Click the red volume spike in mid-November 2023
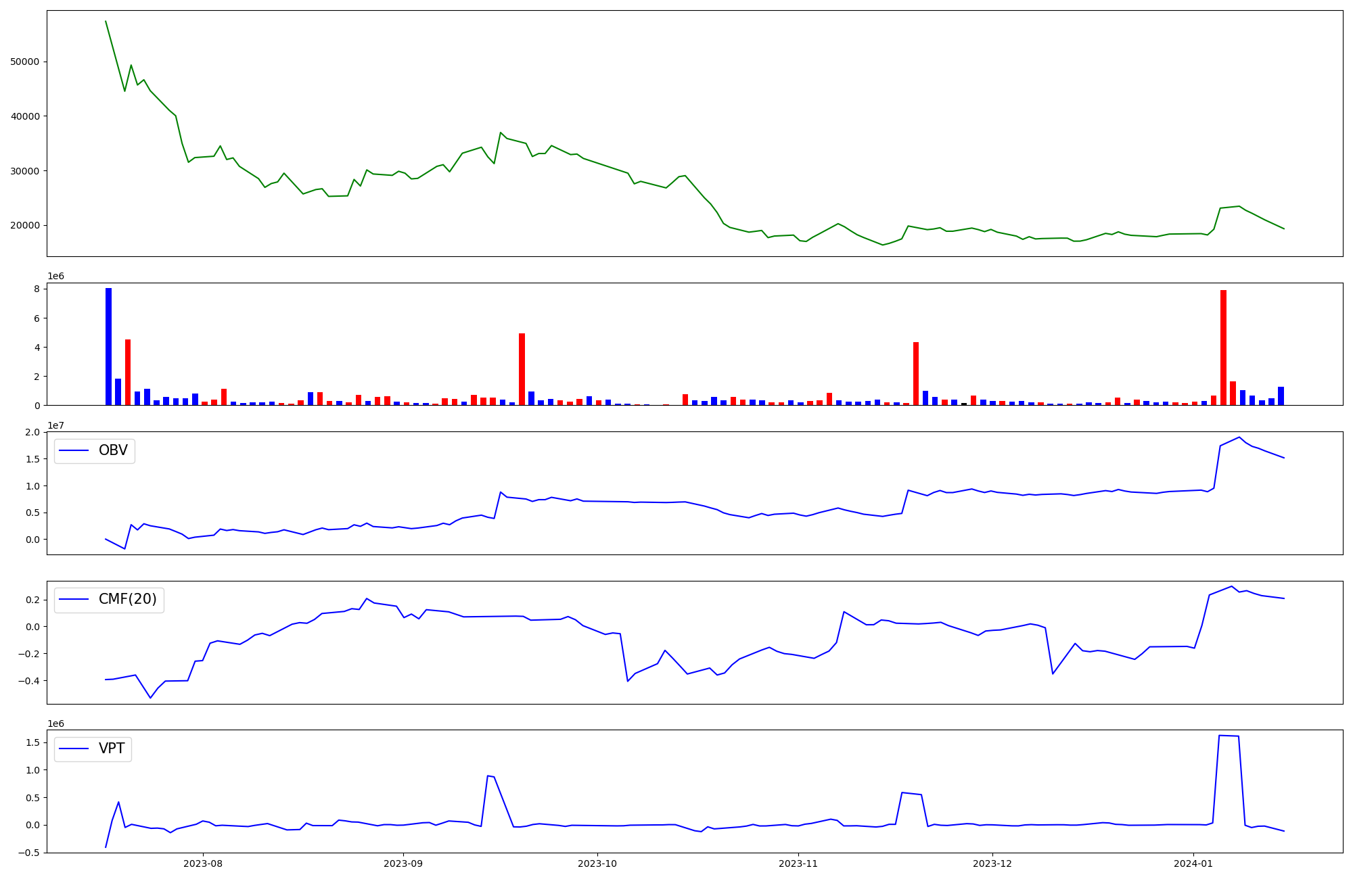This screenshot has width=1353, height=879. [x=916, y=374]
